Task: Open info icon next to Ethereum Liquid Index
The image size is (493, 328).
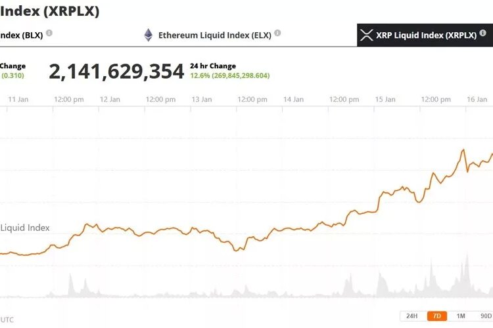Action: tap(277, 33)
